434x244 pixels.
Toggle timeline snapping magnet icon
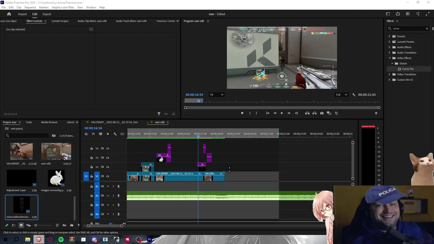93,134
